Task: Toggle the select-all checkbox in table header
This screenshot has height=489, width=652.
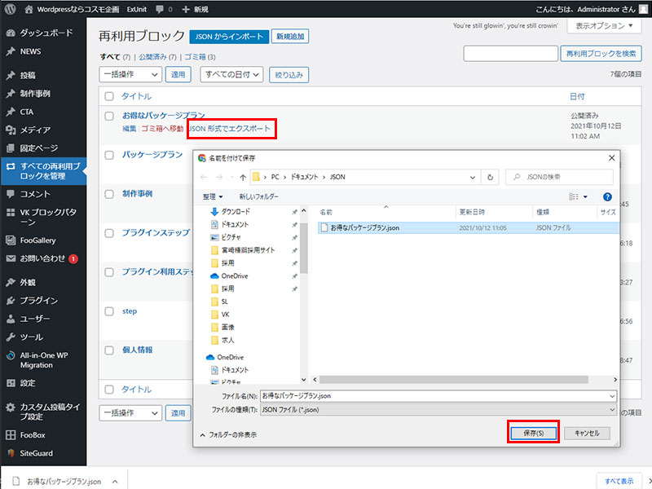Action: (x=108, y=96)
